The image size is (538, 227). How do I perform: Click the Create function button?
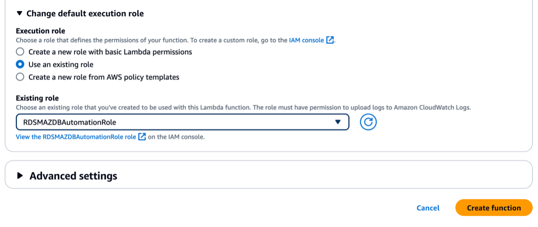click(494, 208)
